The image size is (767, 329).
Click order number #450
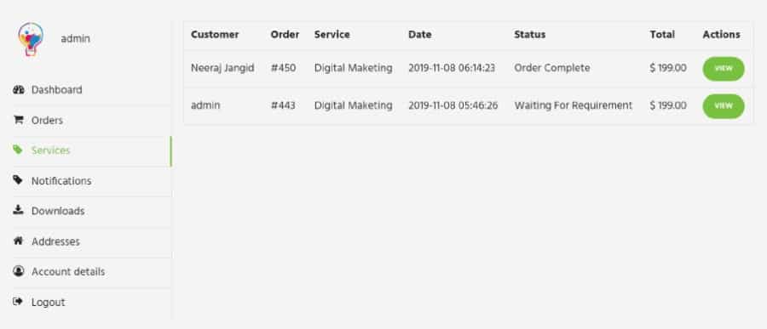click(x=283, y=68)
